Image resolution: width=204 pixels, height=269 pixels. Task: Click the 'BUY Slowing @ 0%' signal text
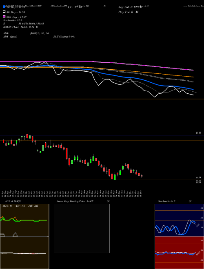pyautogui.click(x=64, y=37)
